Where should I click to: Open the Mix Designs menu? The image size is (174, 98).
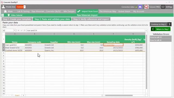coord(69,11)
